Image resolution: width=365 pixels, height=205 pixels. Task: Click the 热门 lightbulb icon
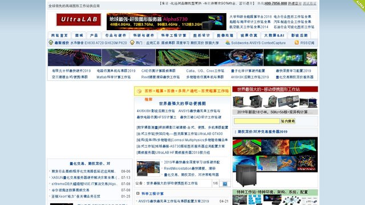(x=132, y=43)
